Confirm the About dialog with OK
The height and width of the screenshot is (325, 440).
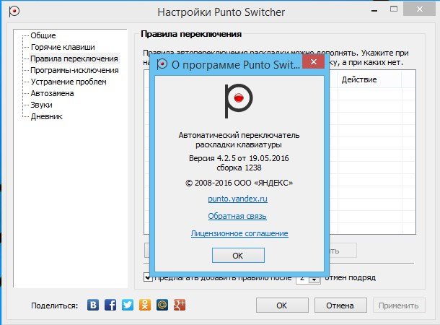tap(238, 256)
